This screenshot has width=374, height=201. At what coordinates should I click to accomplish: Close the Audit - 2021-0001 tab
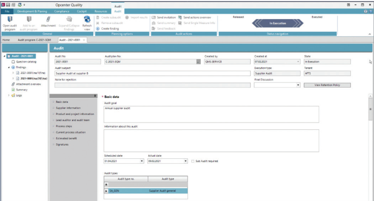[x=84, y=40]
